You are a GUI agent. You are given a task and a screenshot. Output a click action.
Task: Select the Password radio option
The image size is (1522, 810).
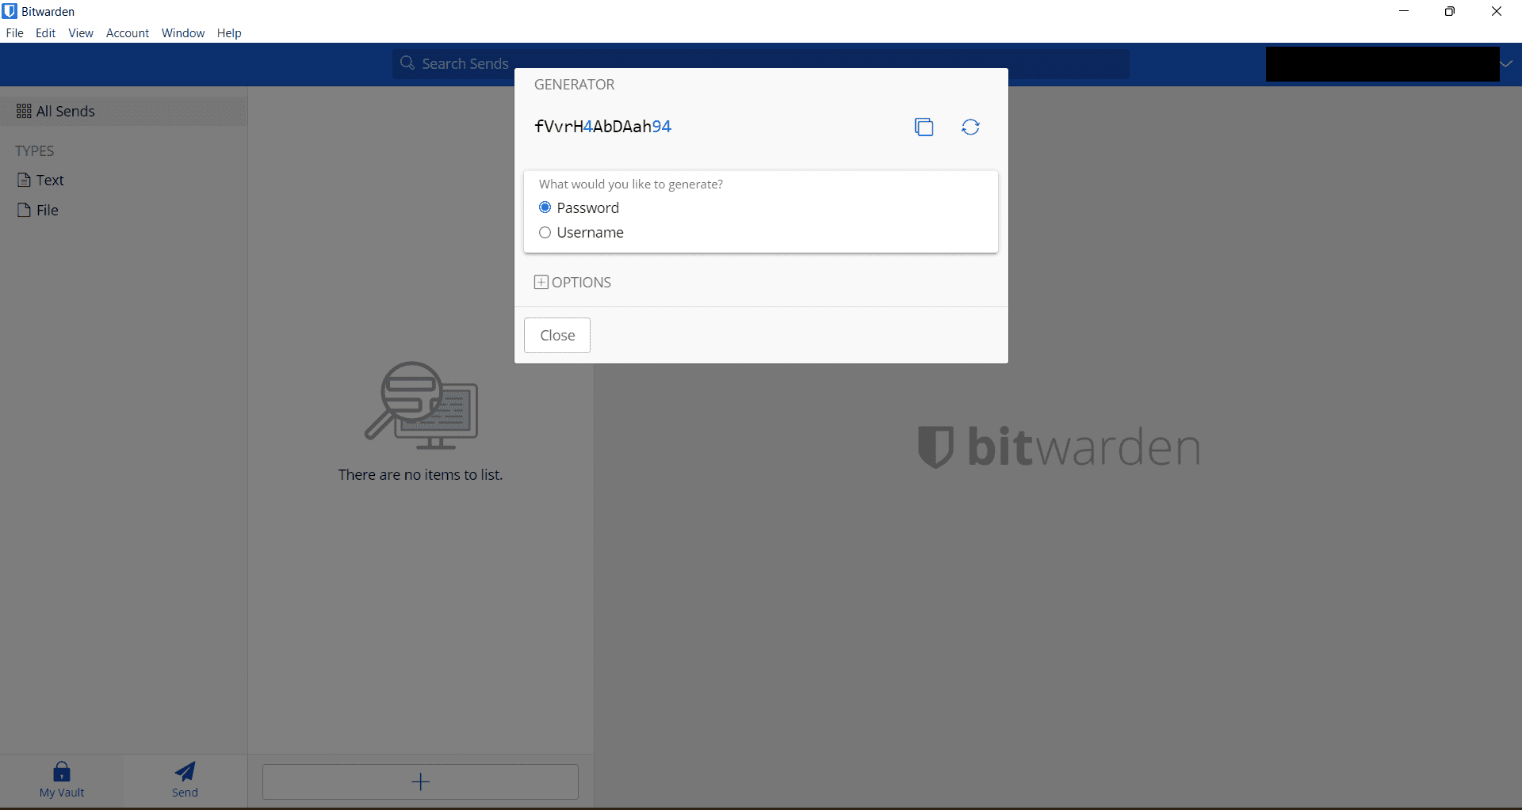[545, 207]
